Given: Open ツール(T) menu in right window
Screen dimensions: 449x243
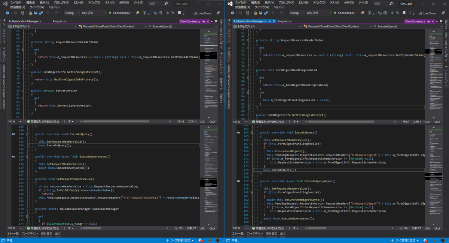Looking at the screenshot, I should pyautogui.click(x=363, y=3).
